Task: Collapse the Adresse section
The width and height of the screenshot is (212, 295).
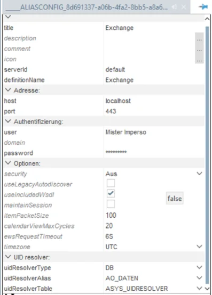Action: pos(8,90)
